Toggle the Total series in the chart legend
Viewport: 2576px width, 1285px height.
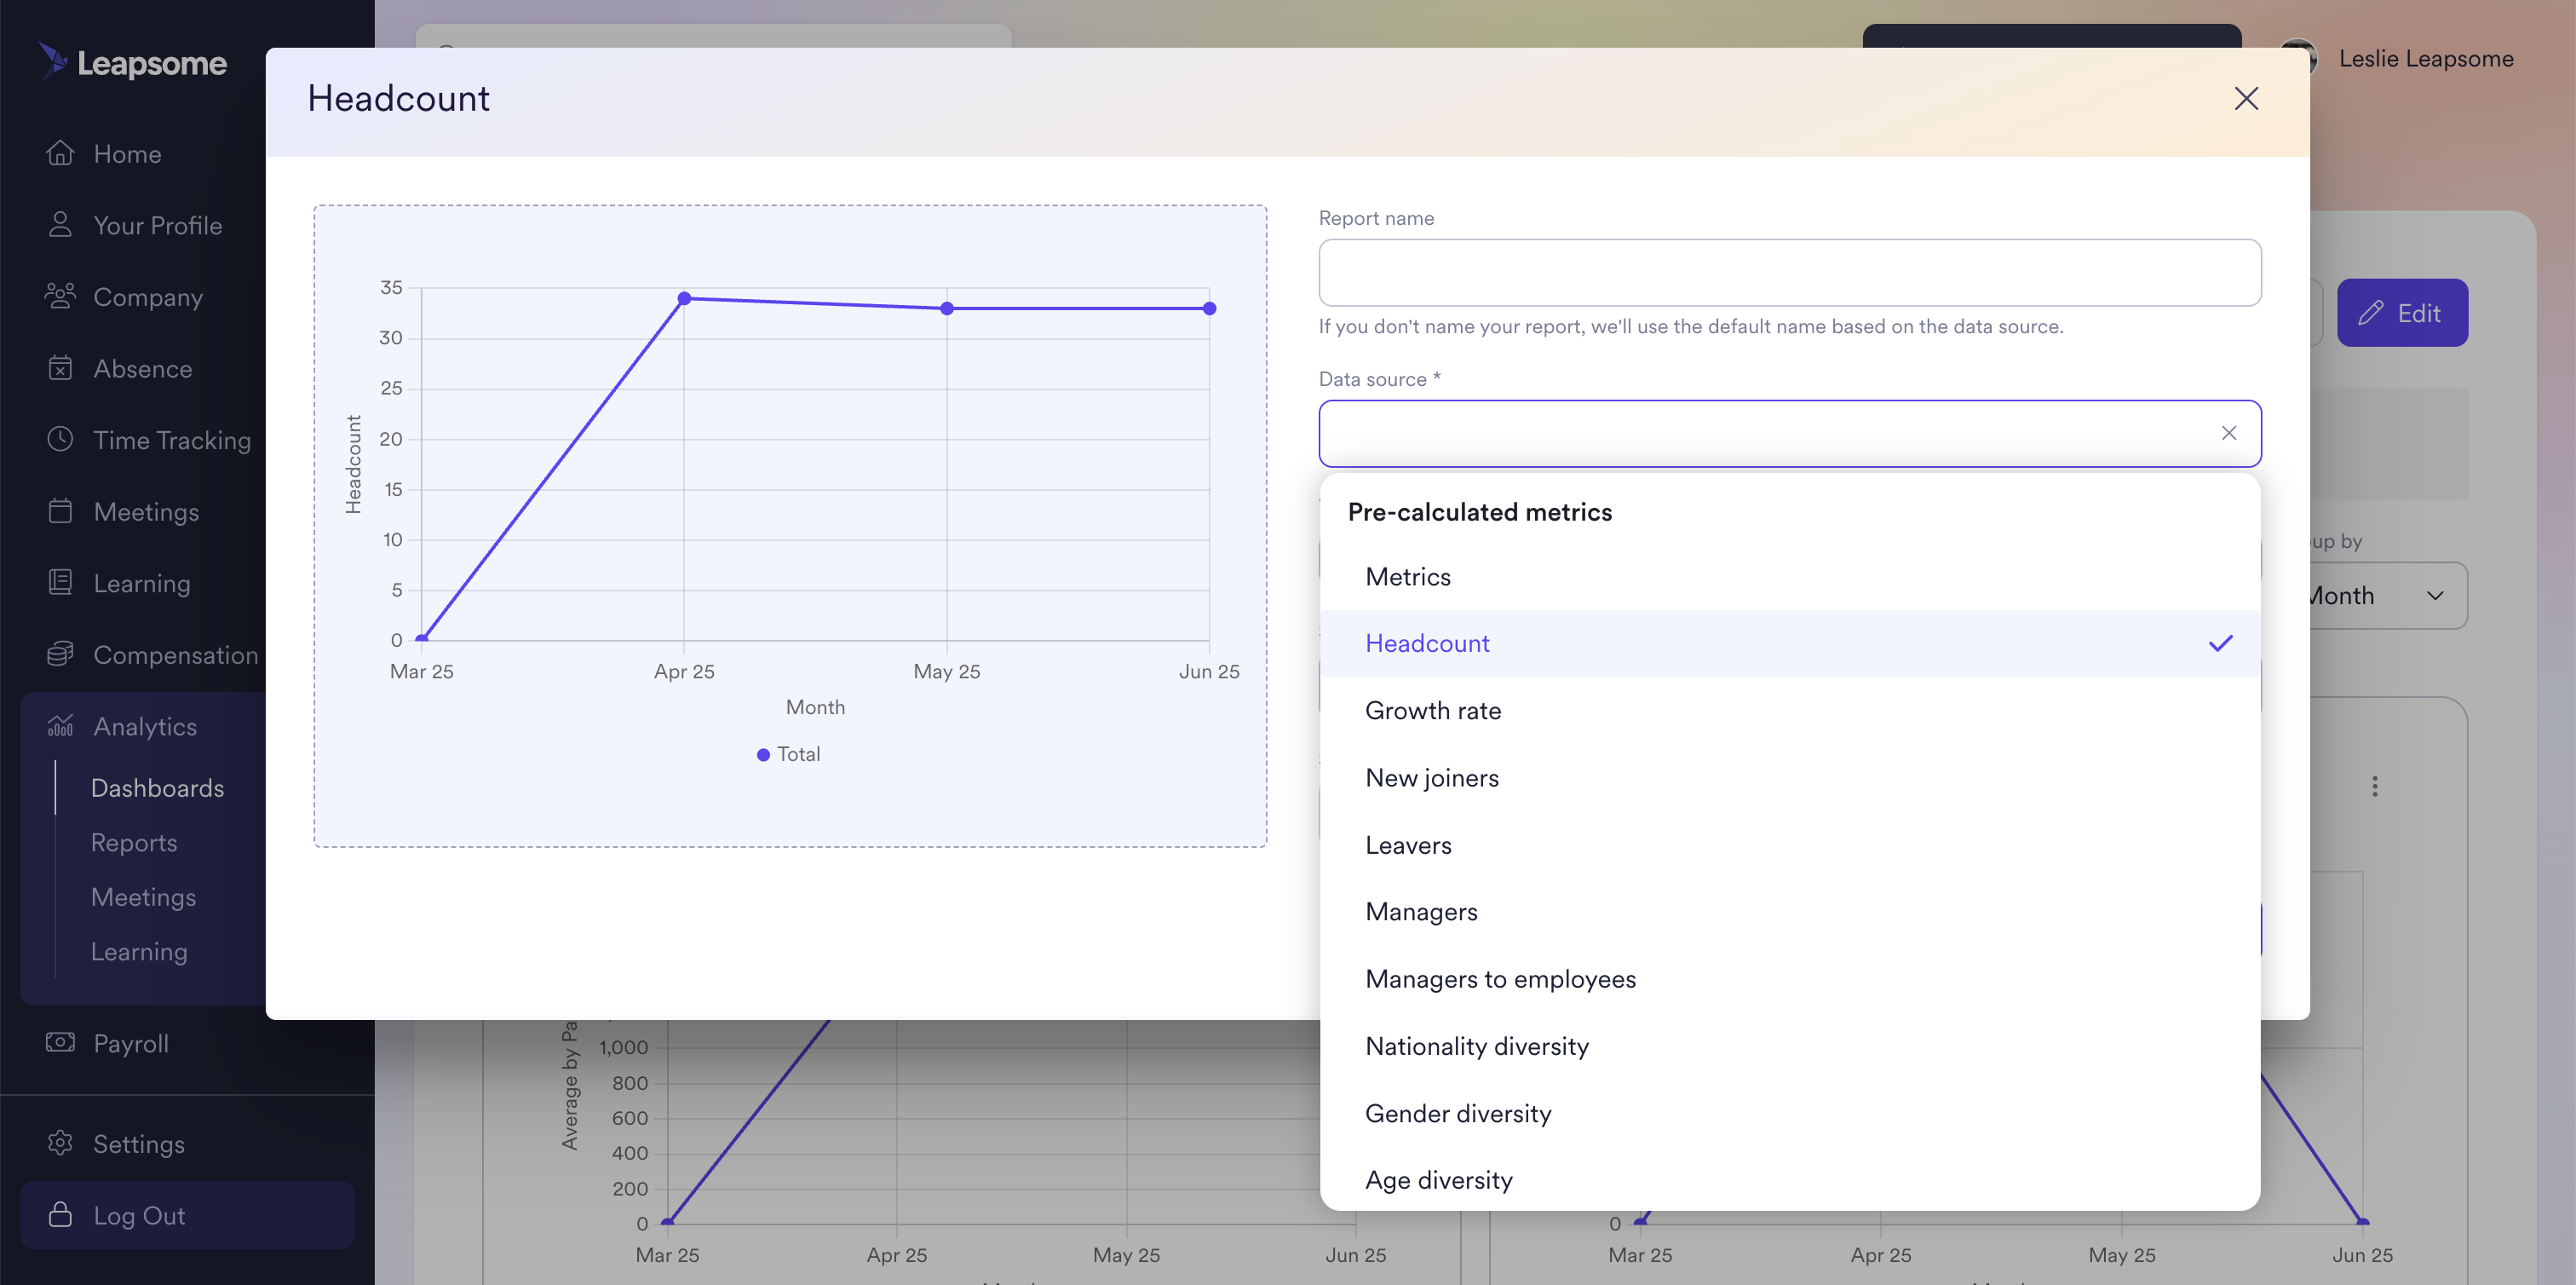coord(789,753)
